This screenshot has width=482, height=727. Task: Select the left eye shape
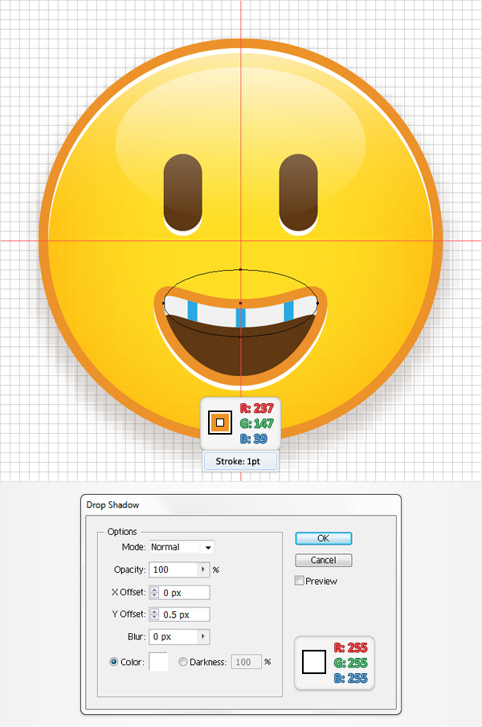(x=183, y=193)
